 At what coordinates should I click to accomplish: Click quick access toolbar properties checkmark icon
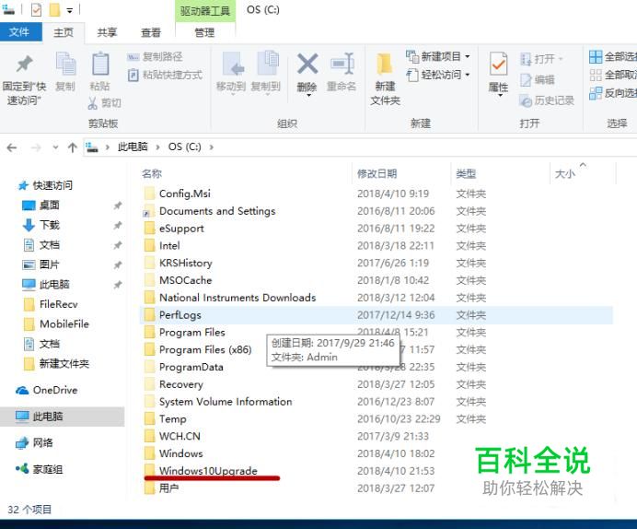pyautogui.click(x=36, y=10)
